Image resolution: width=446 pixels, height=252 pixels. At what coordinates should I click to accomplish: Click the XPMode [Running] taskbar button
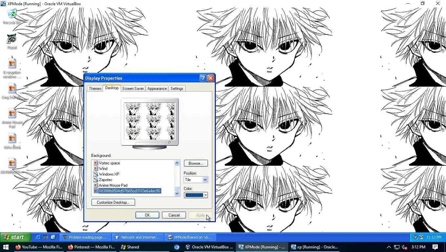[x=262, y=247]
